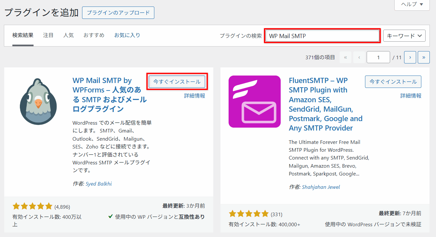Click 最終更新: 7か月前 text
The width and height of the screenshot is (436, 237).
(400, 214)
